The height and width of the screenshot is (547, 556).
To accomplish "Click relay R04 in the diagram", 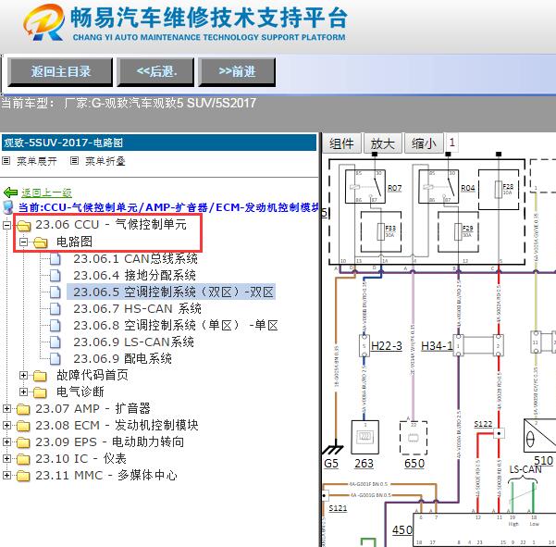I will pos(439,186).
